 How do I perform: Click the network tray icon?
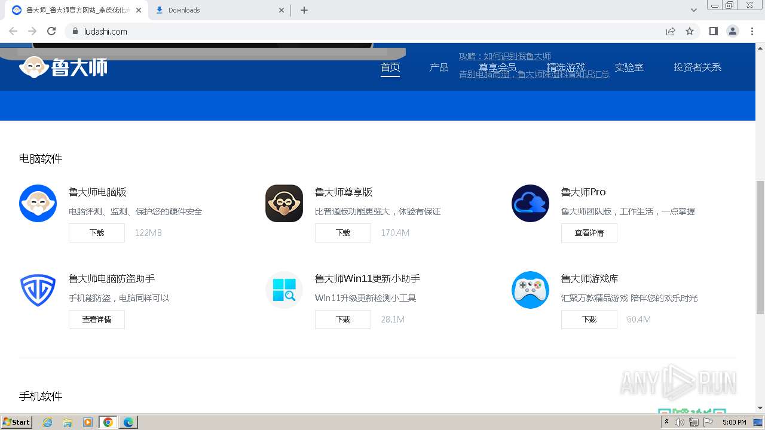click(x=693, y=422)
